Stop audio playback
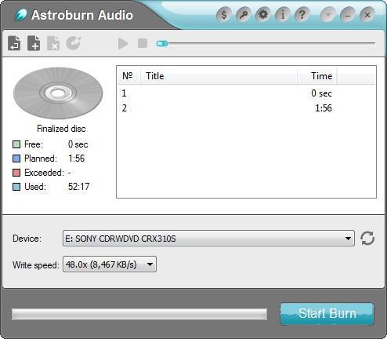The image size is (387, 339). click(x=143, y=43)
